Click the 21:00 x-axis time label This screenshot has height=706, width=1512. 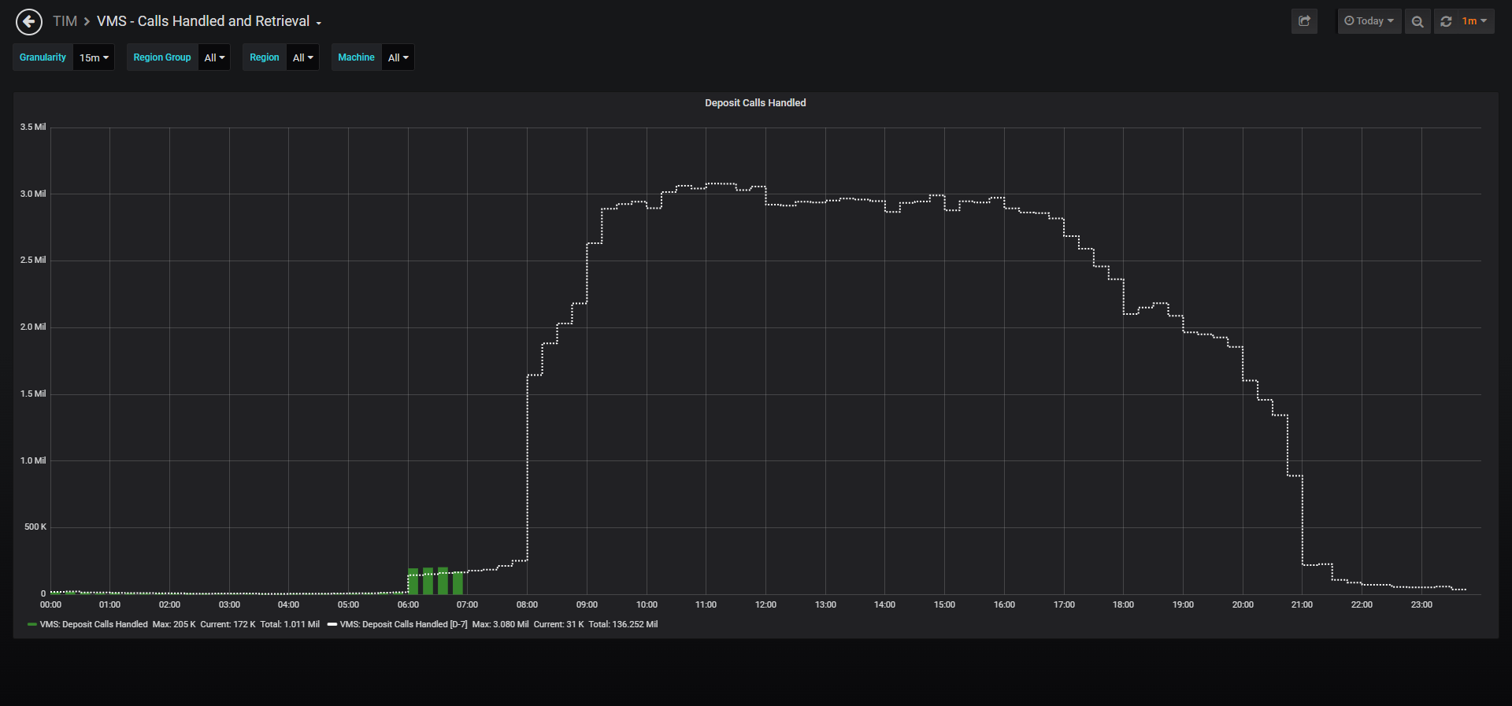coord(1302,604)
